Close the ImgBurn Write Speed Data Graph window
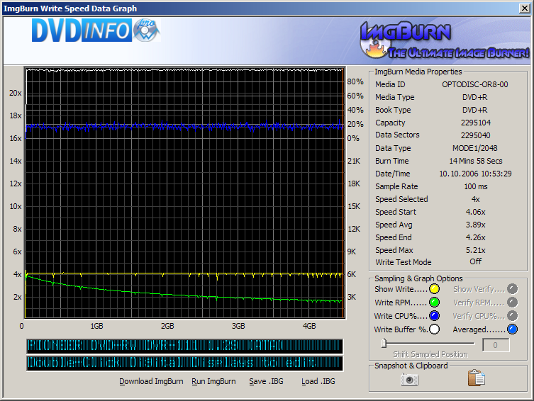Screen dimensions: 534x401 (x=525, y=9)
